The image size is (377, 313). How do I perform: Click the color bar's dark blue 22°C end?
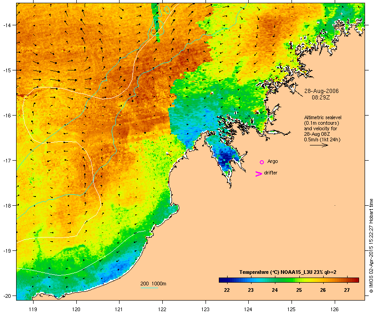[x=223, y=280]
